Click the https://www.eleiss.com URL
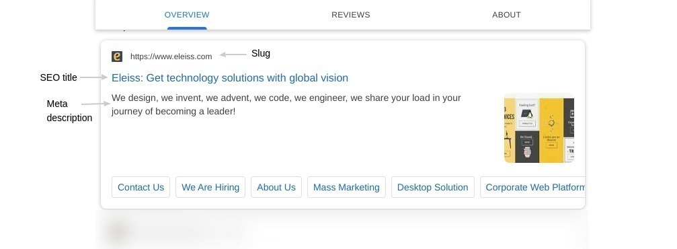 171,57
